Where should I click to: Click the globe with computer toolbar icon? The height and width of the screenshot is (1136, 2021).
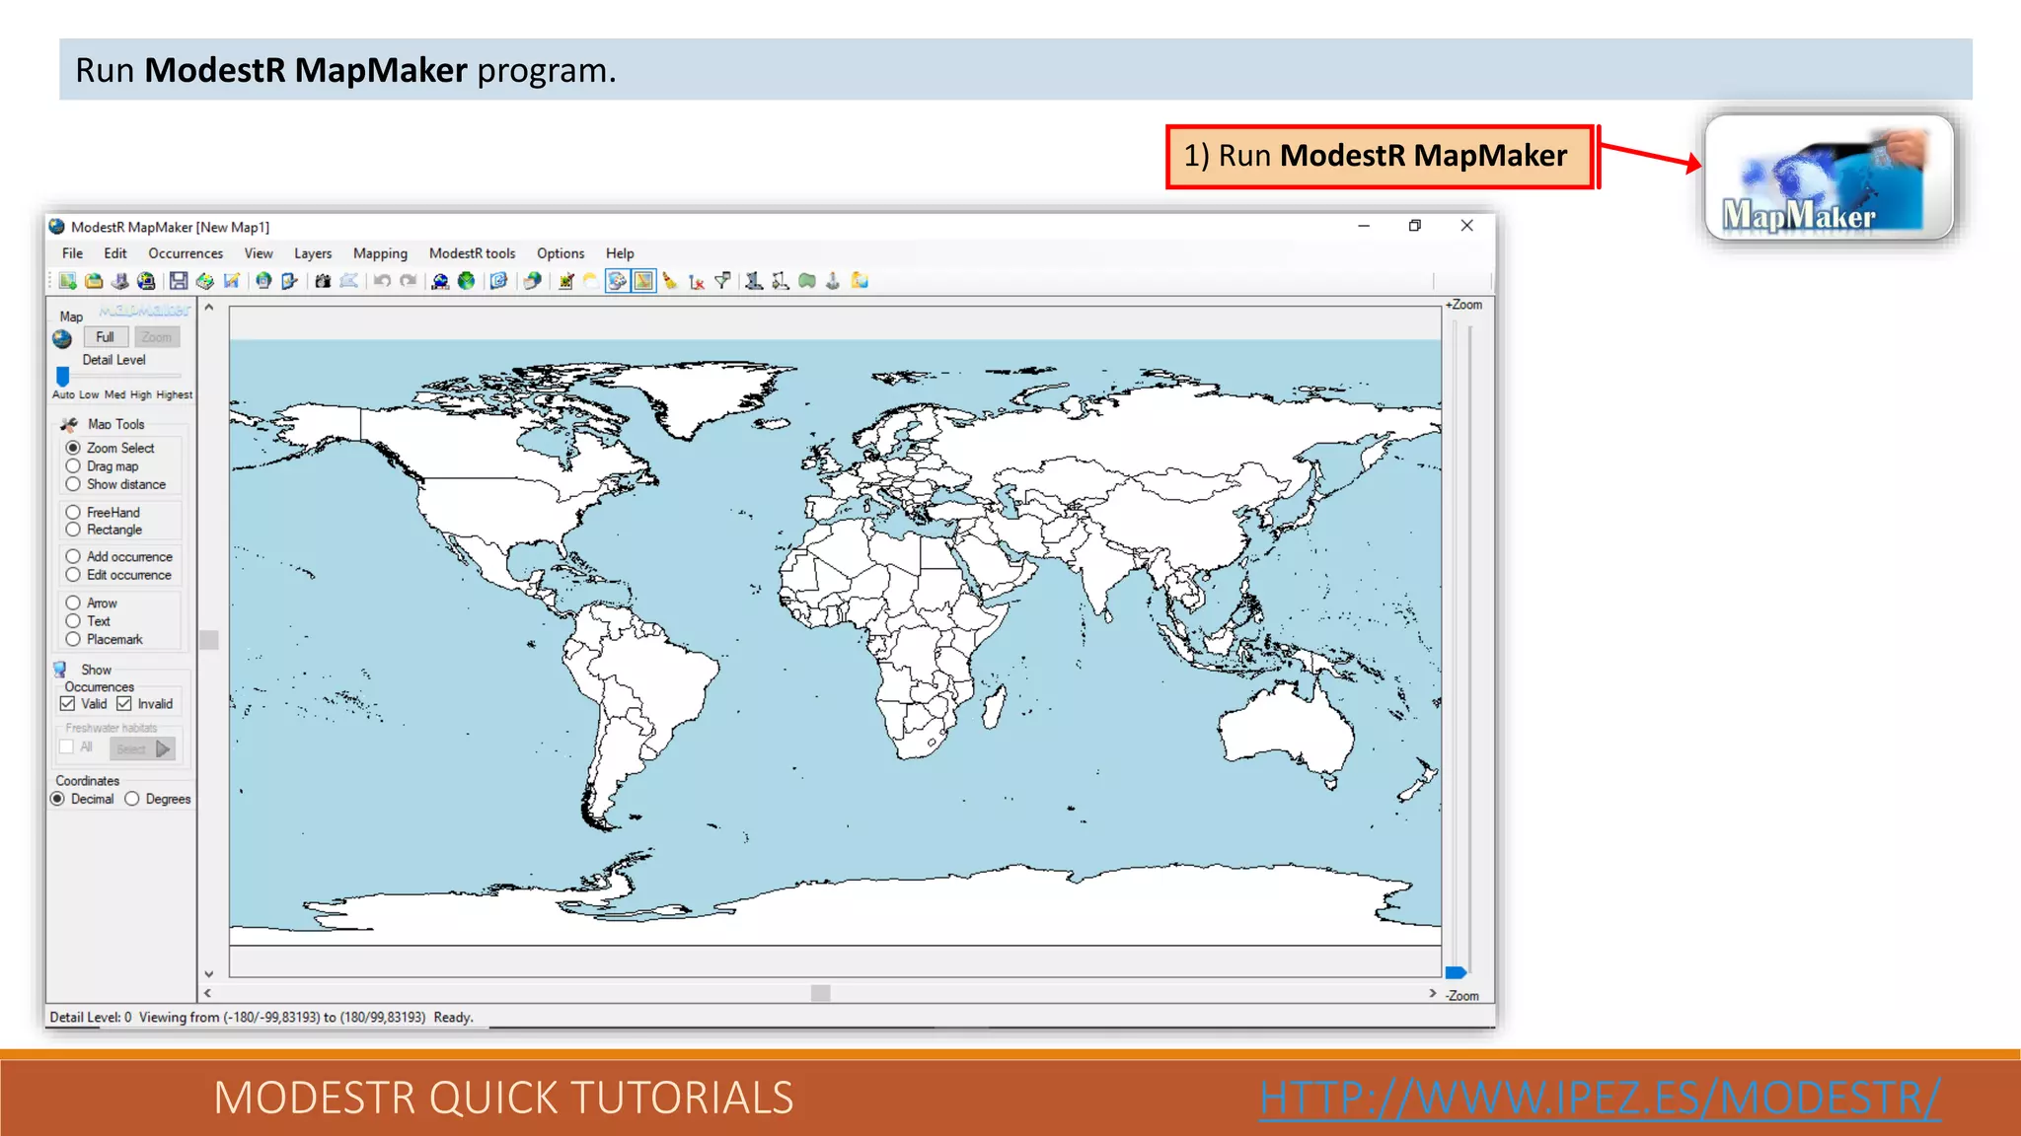click(146, 281)
